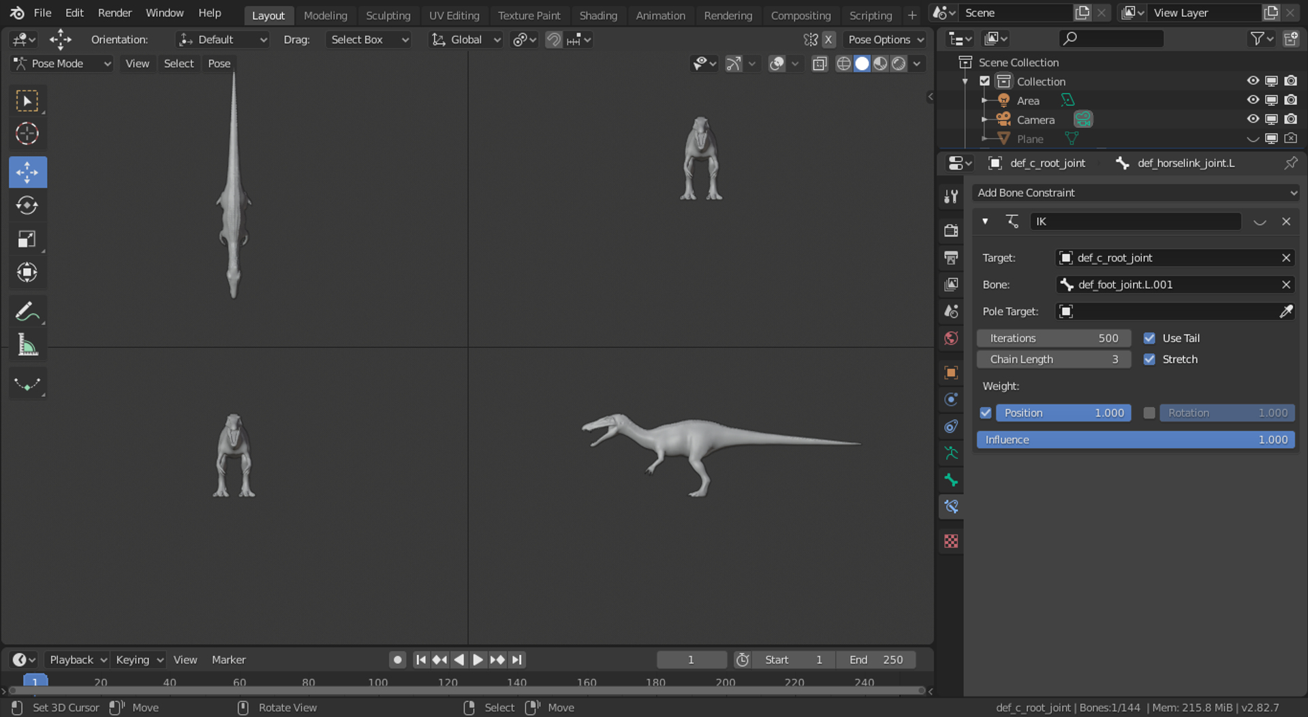Adjust the Iterations value field
This screenshot has width=1308, height=717.
pos(1054,338)
